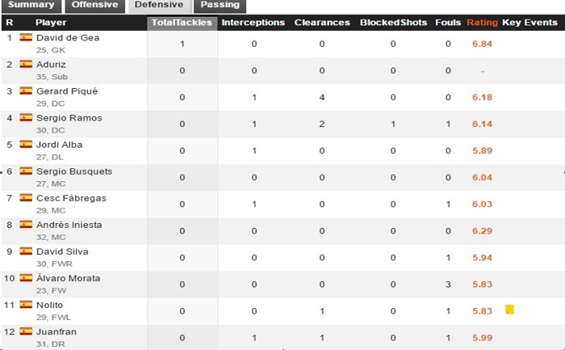This screenshot has width=565, height=350.
Task: Sort by Interceptions column header
Action: coord(253,23)
